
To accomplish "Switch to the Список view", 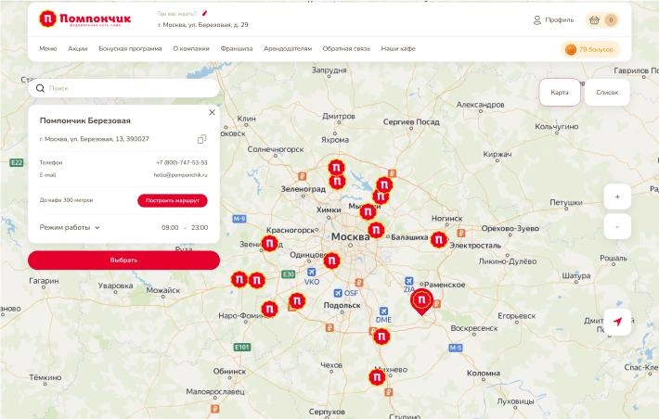I will coord(607,93).
